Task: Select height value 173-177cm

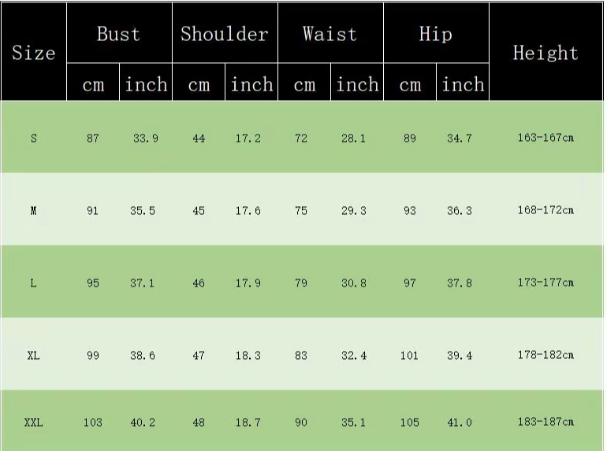Action: point(546,283)
